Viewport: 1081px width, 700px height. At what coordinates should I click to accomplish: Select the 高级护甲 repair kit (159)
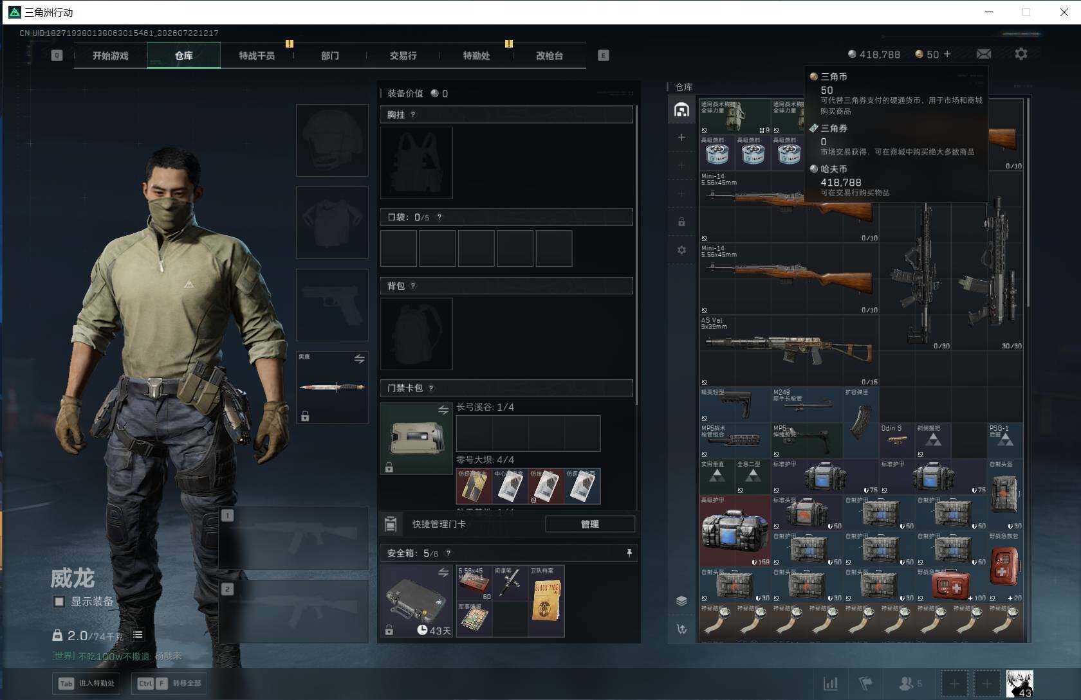pyautogui.click(x=735, y=530)
